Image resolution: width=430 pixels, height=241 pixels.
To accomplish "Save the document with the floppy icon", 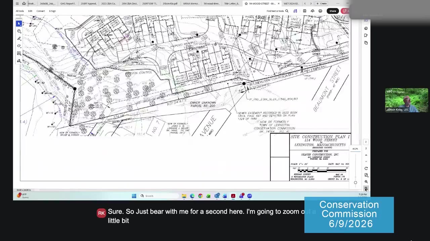I will click(304, 11).
